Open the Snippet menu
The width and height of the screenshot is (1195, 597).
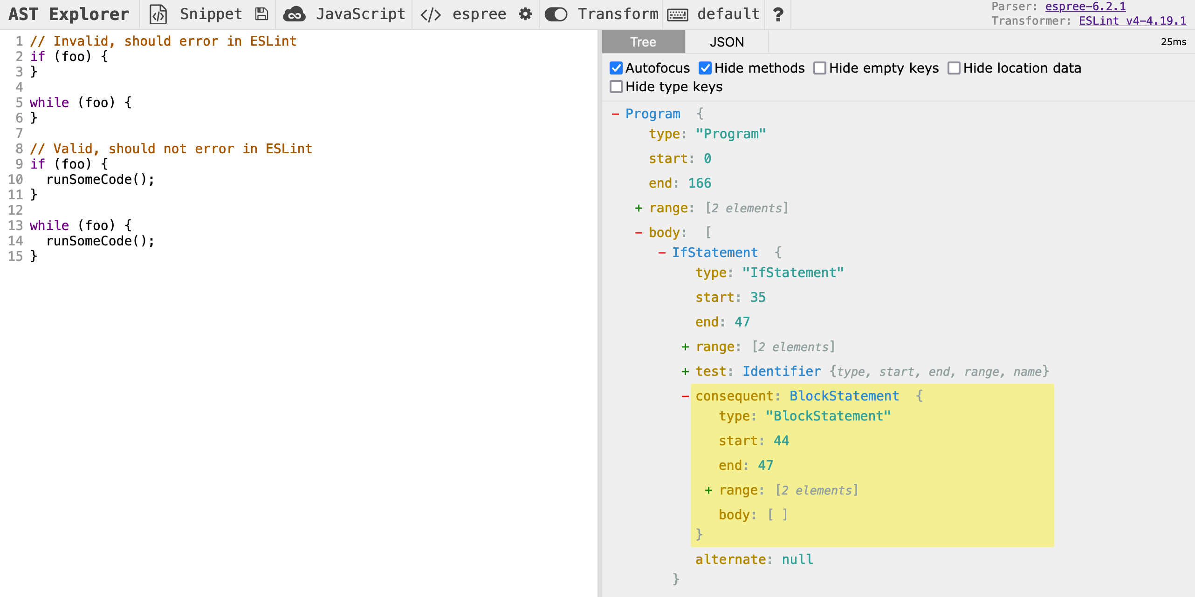(211, 14)
